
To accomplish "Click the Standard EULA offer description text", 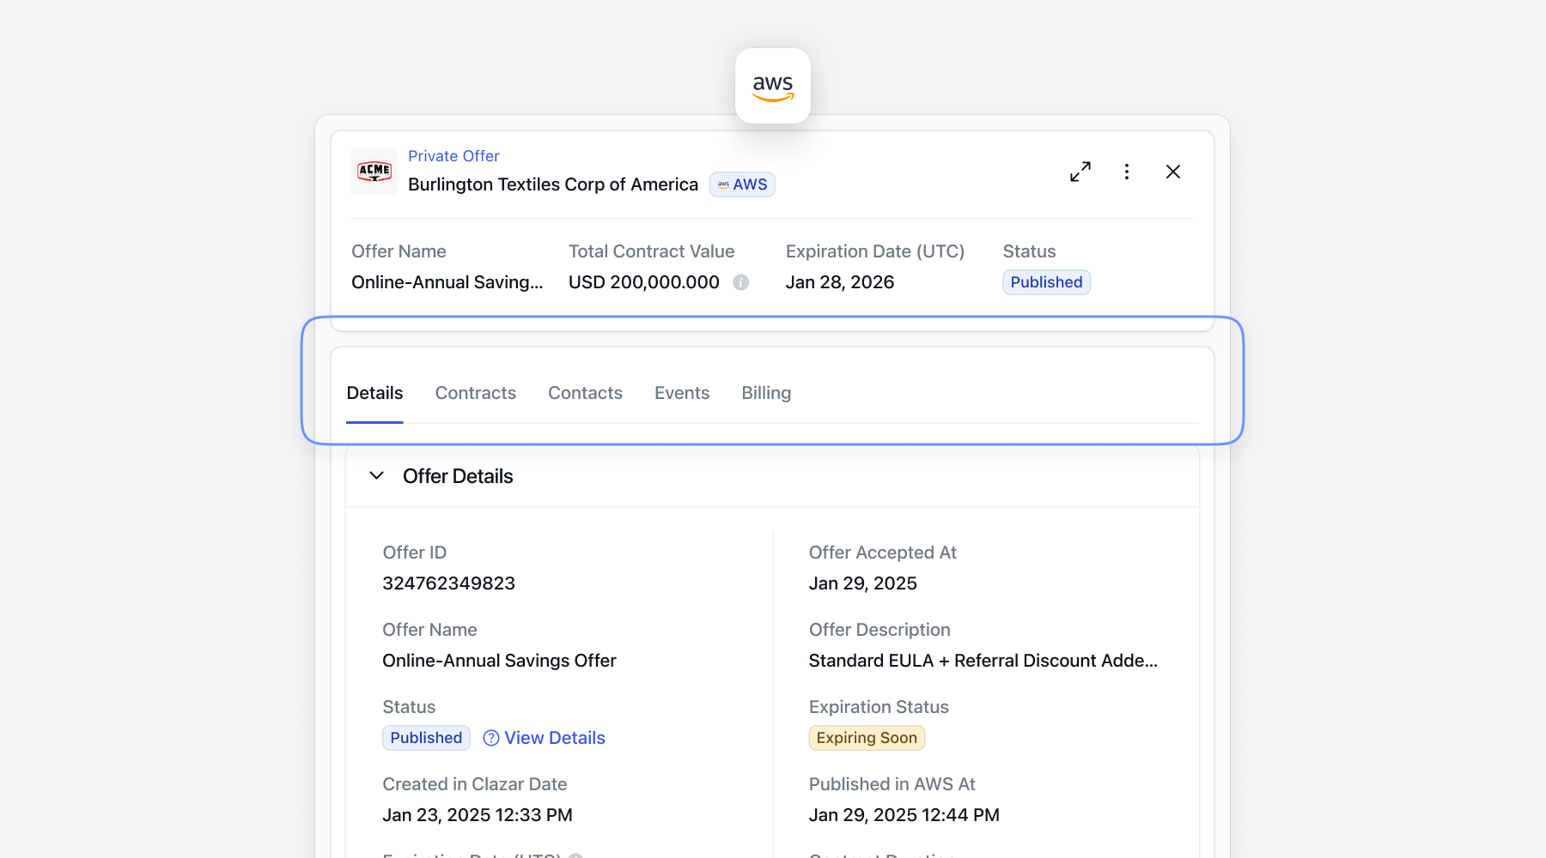I will click(983, 661).
